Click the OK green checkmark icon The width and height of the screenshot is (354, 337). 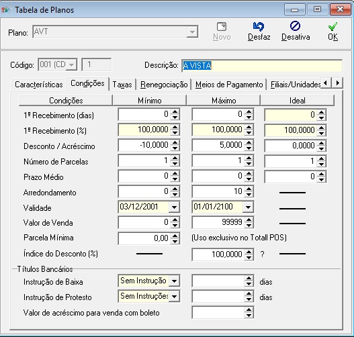tap(333, 26)
